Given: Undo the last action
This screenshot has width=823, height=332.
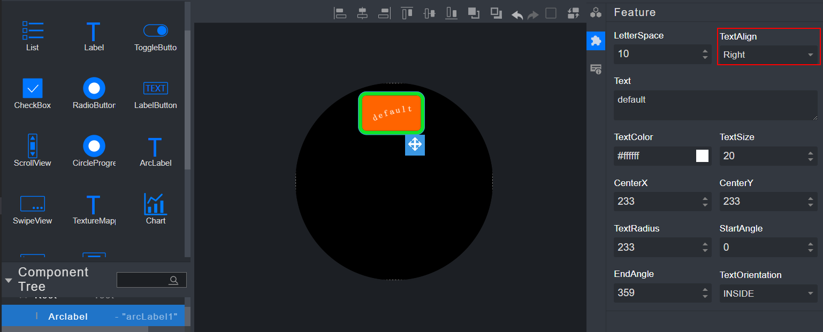Looking at the screenshot, I should click(x=517, y=14).
